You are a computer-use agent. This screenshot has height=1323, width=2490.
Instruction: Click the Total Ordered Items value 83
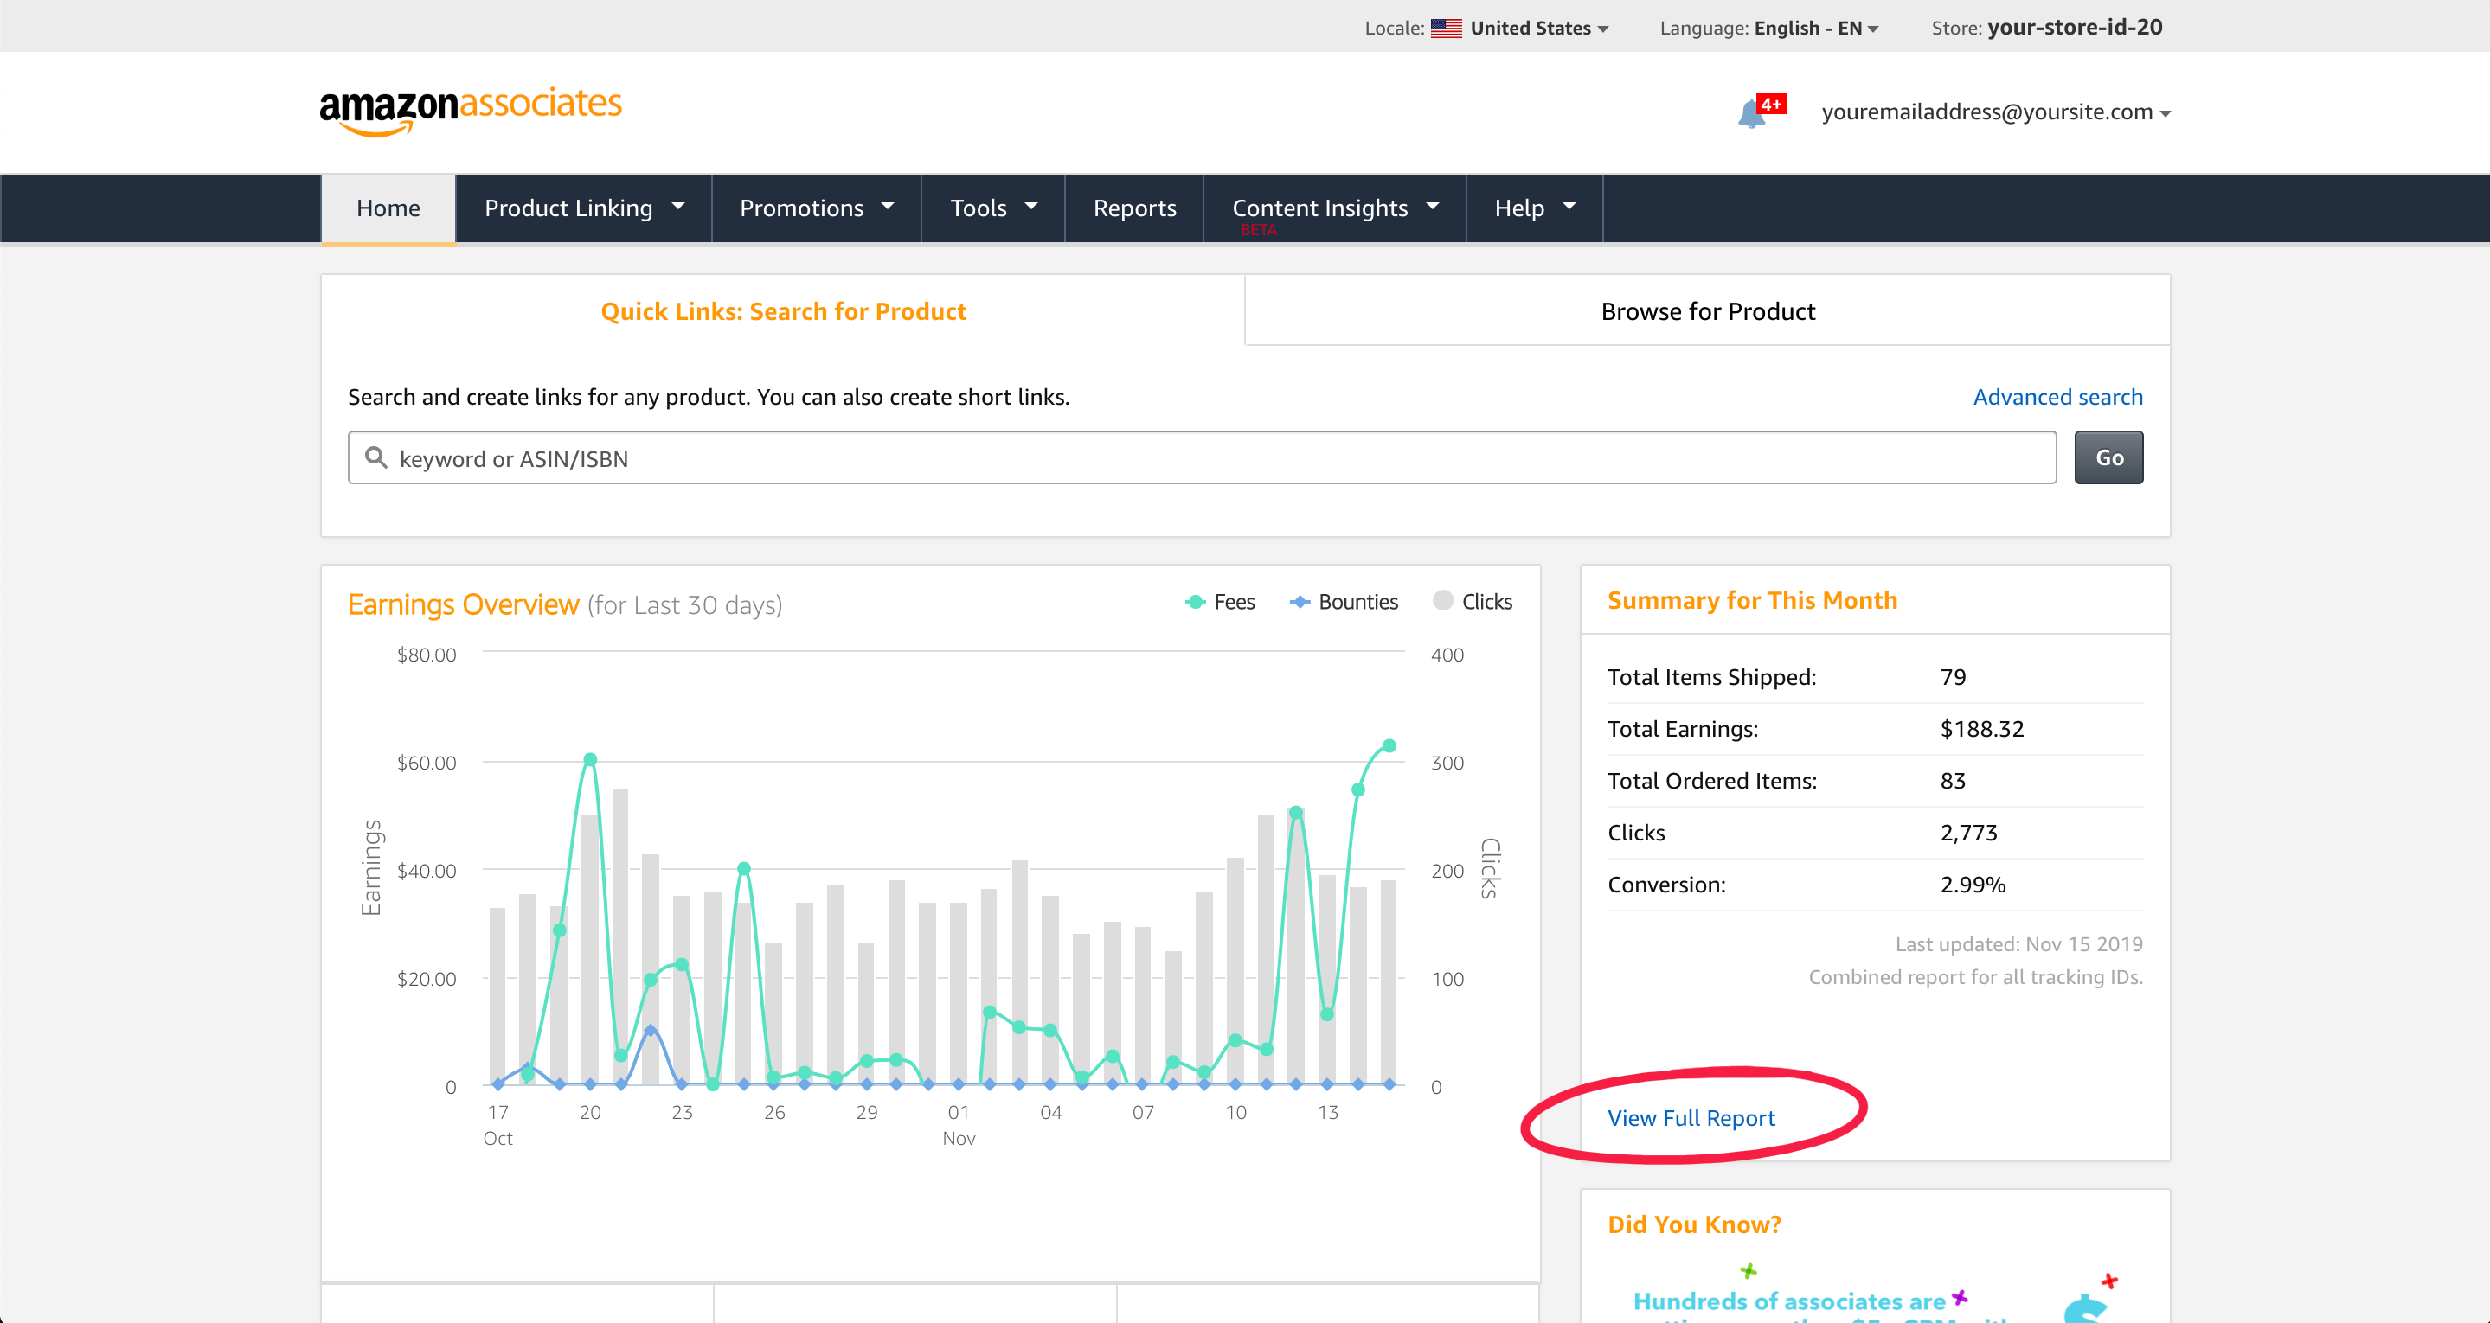pyautogui.click(x=1953, y=781)
